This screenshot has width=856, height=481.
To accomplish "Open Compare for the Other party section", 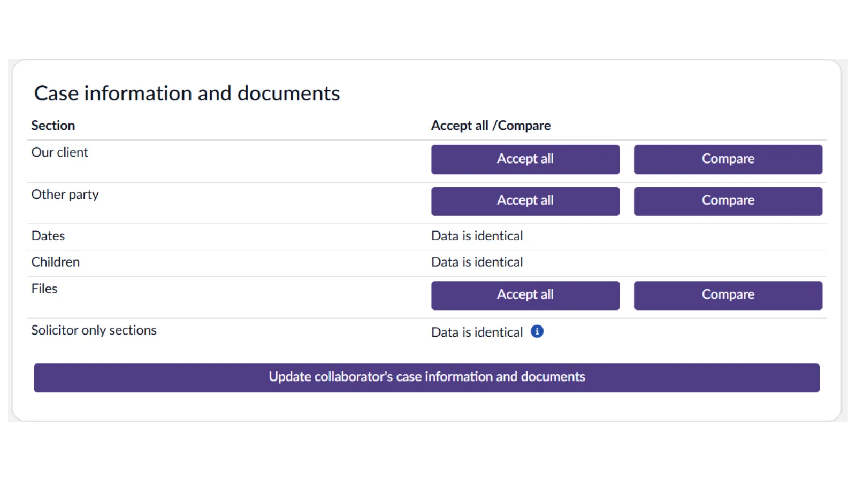I will click(728, 201).
